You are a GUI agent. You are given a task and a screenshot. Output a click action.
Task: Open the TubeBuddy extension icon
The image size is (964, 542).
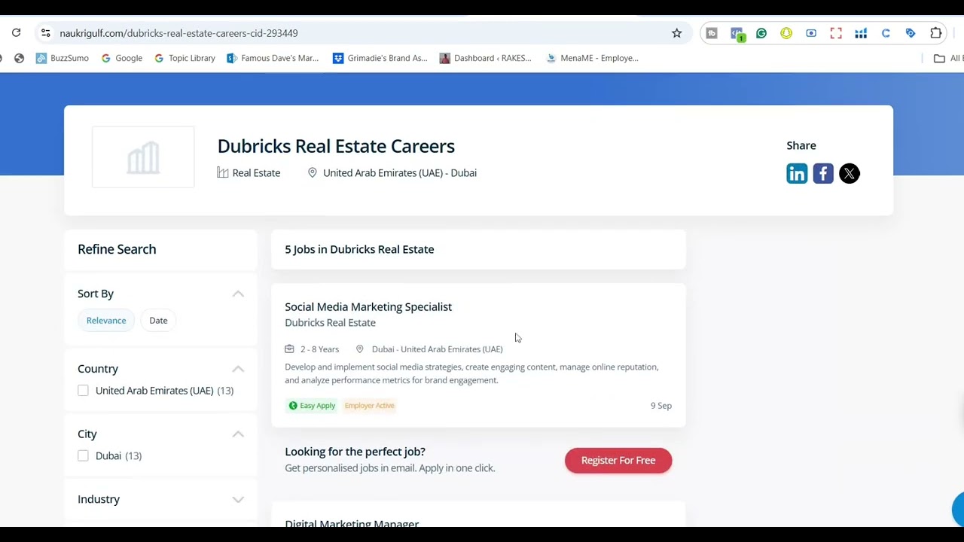(x=712, y=33)
